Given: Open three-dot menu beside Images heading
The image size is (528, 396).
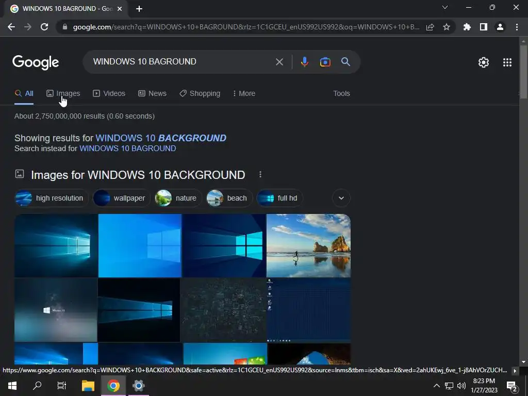Looking at the screenshot, I should click(260, 174).
